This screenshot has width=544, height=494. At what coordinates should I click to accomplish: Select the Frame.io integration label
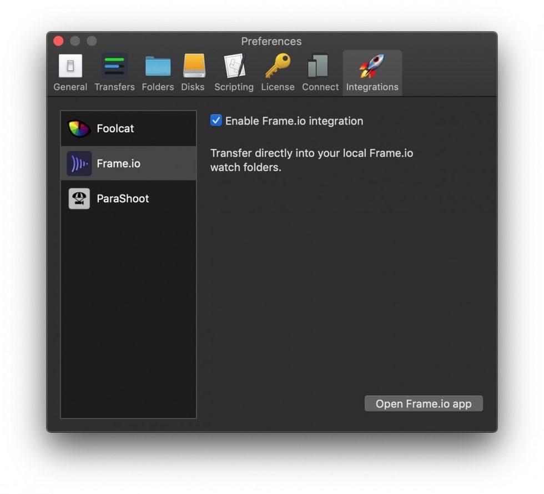tap(118, 163)
